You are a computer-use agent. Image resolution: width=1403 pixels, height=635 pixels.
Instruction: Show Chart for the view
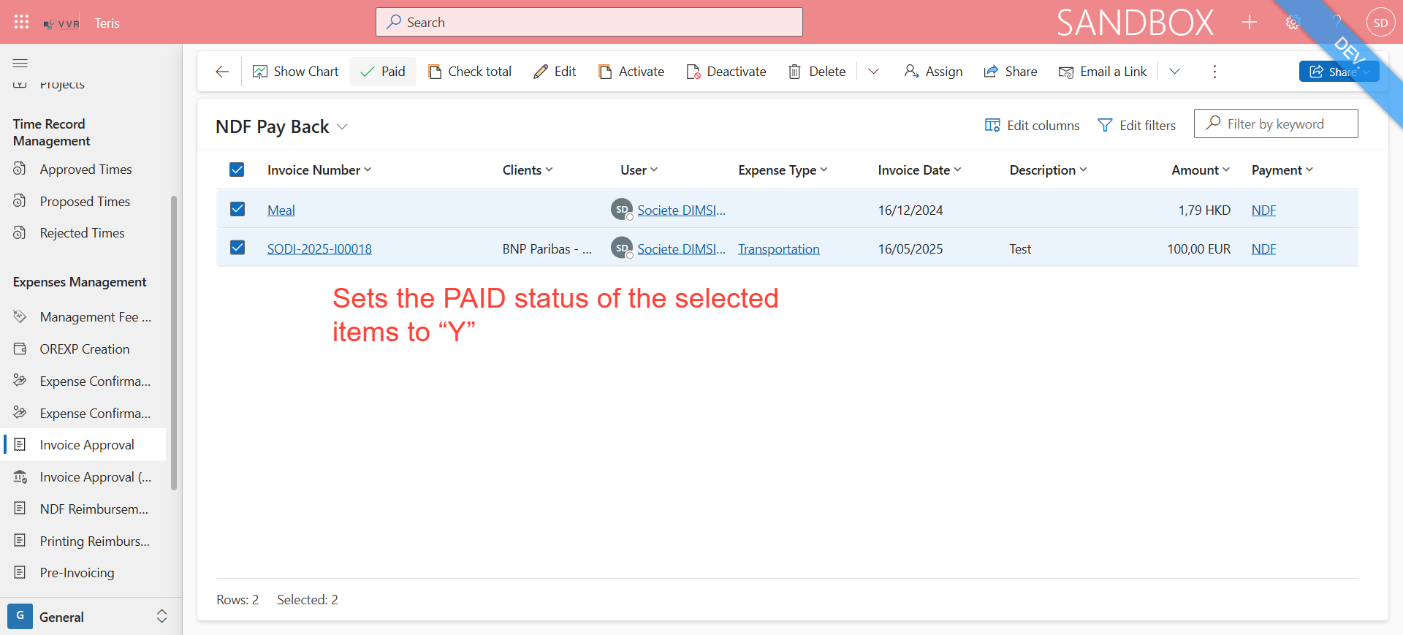tap(295, 72)
